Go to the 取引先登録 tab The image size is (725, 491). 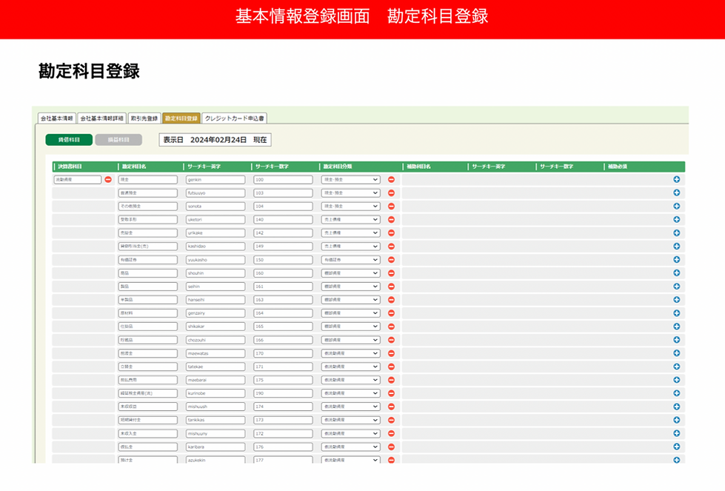point(144,118)
